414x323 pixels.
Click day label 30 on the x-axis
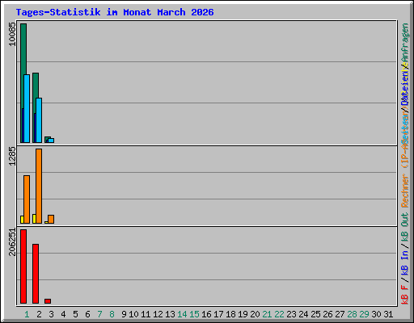click(376, 314)
